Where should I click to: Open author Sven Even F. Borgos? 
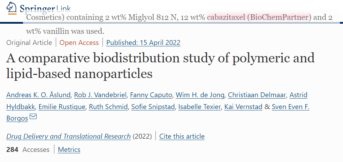point(290,107)
